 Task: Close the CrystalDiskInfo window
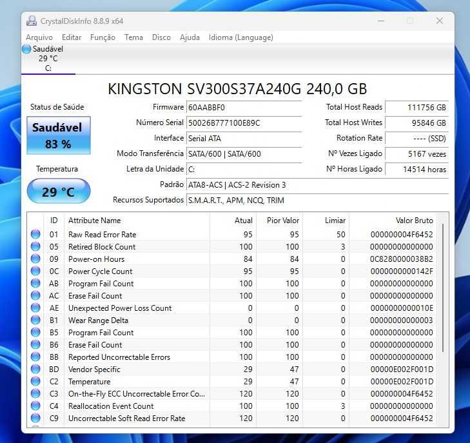[x=440, y=21]
